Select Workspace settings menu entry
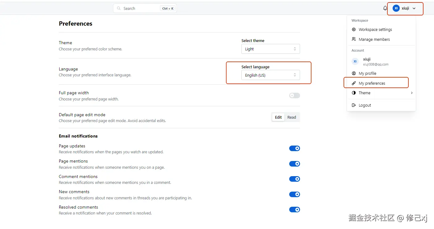Viewport: 434px width, 229px height. 375,30
